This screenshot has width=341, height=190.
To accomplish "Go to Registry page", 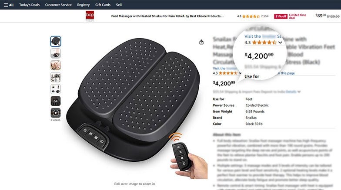I will 84,5.
